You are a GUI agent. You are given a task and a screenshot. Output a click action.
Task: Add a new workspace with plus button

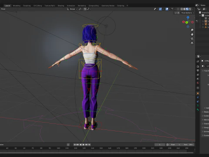pos(127,6)
